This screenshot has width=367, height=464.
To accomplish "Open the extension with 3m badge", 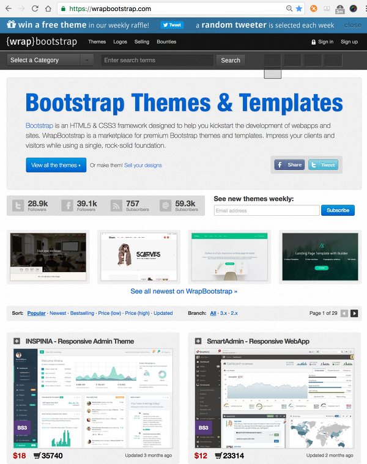I will coord(339,9).
